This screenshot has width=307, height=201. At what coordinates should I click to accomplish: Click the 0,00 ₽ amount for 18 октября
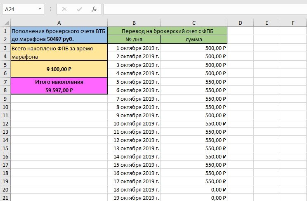tap(194, 189)
